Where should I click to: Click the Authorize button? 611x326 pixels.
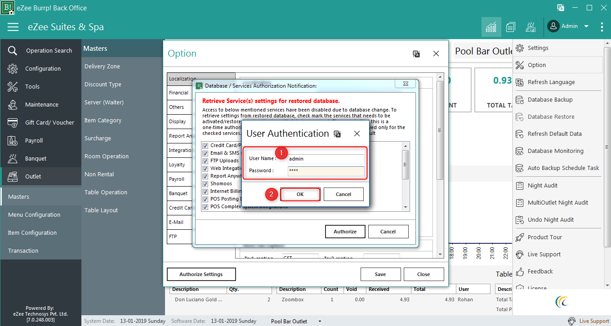click(345, 232)
